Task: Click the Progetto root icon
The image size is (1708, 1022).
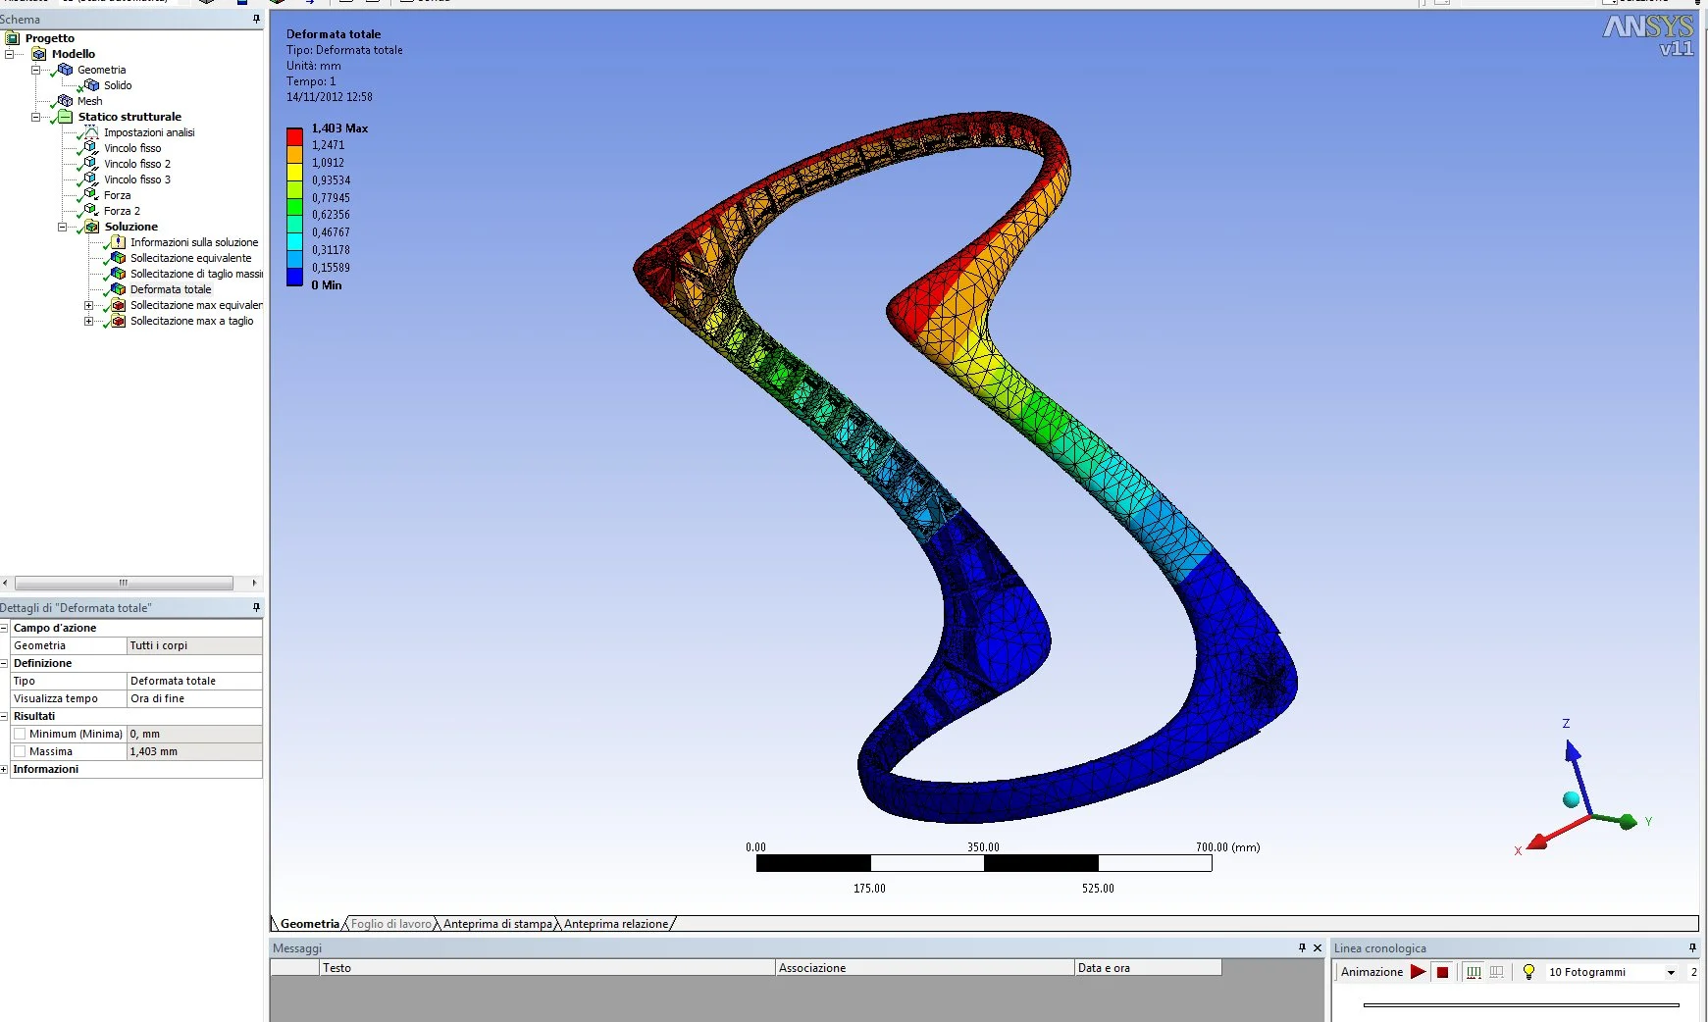Action: pos(13,38)
